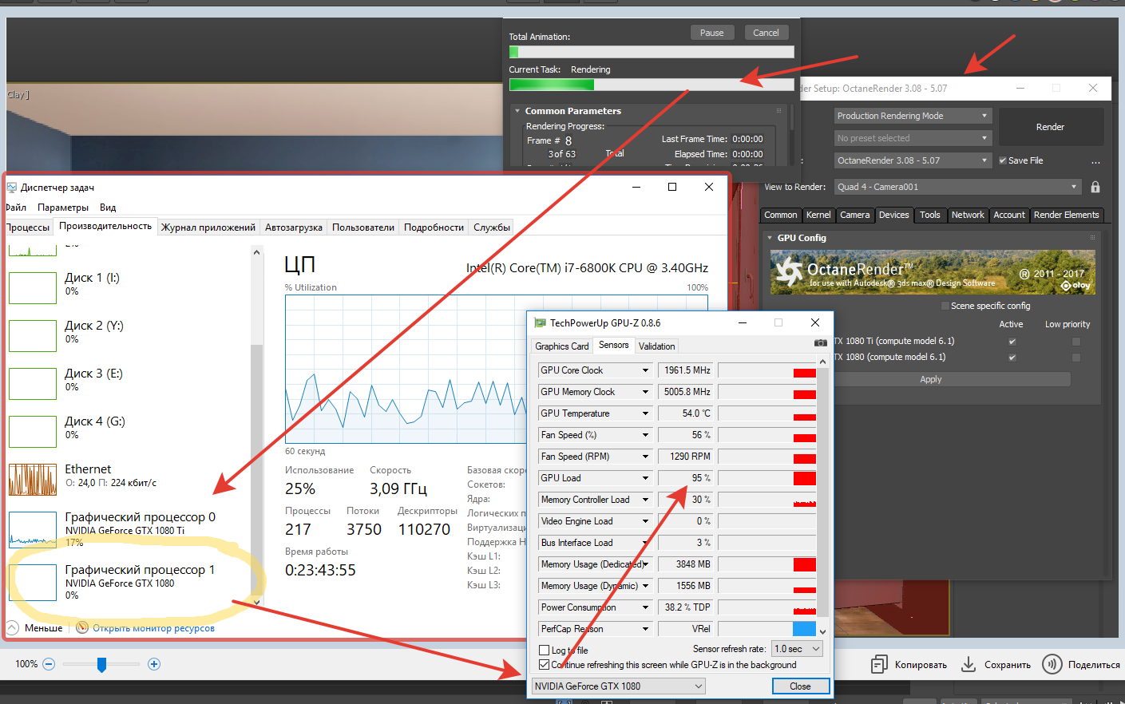This screenshot has height=704, width=1125.
Task: Click the Close button in GPU-Z
Action: [800, 686]
